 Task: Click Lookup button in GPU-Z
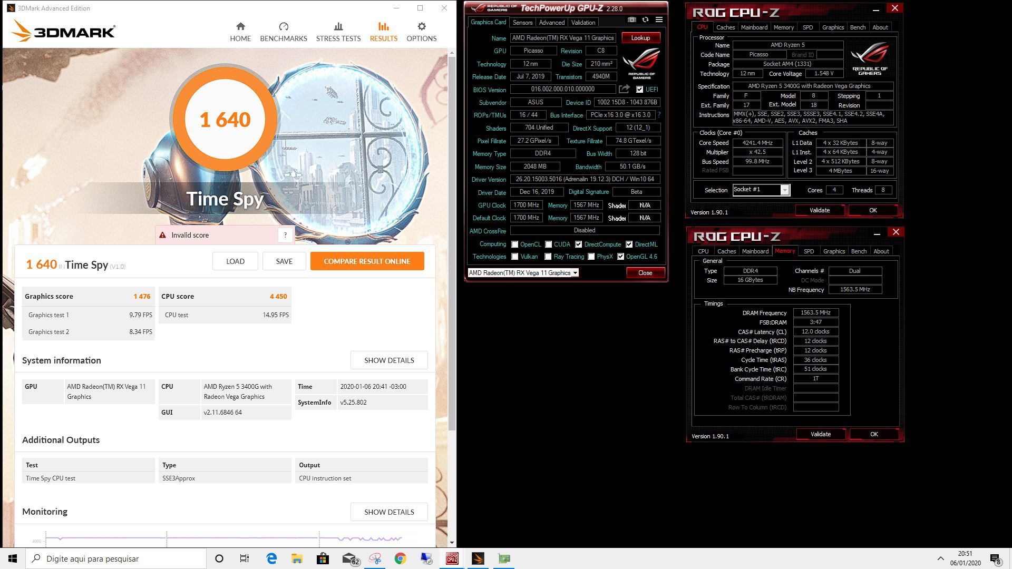click(640, 38)
